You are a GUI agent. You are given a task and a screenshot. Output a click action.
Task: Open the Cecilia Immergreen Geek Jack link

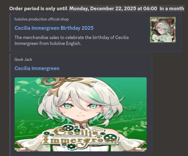37,68
